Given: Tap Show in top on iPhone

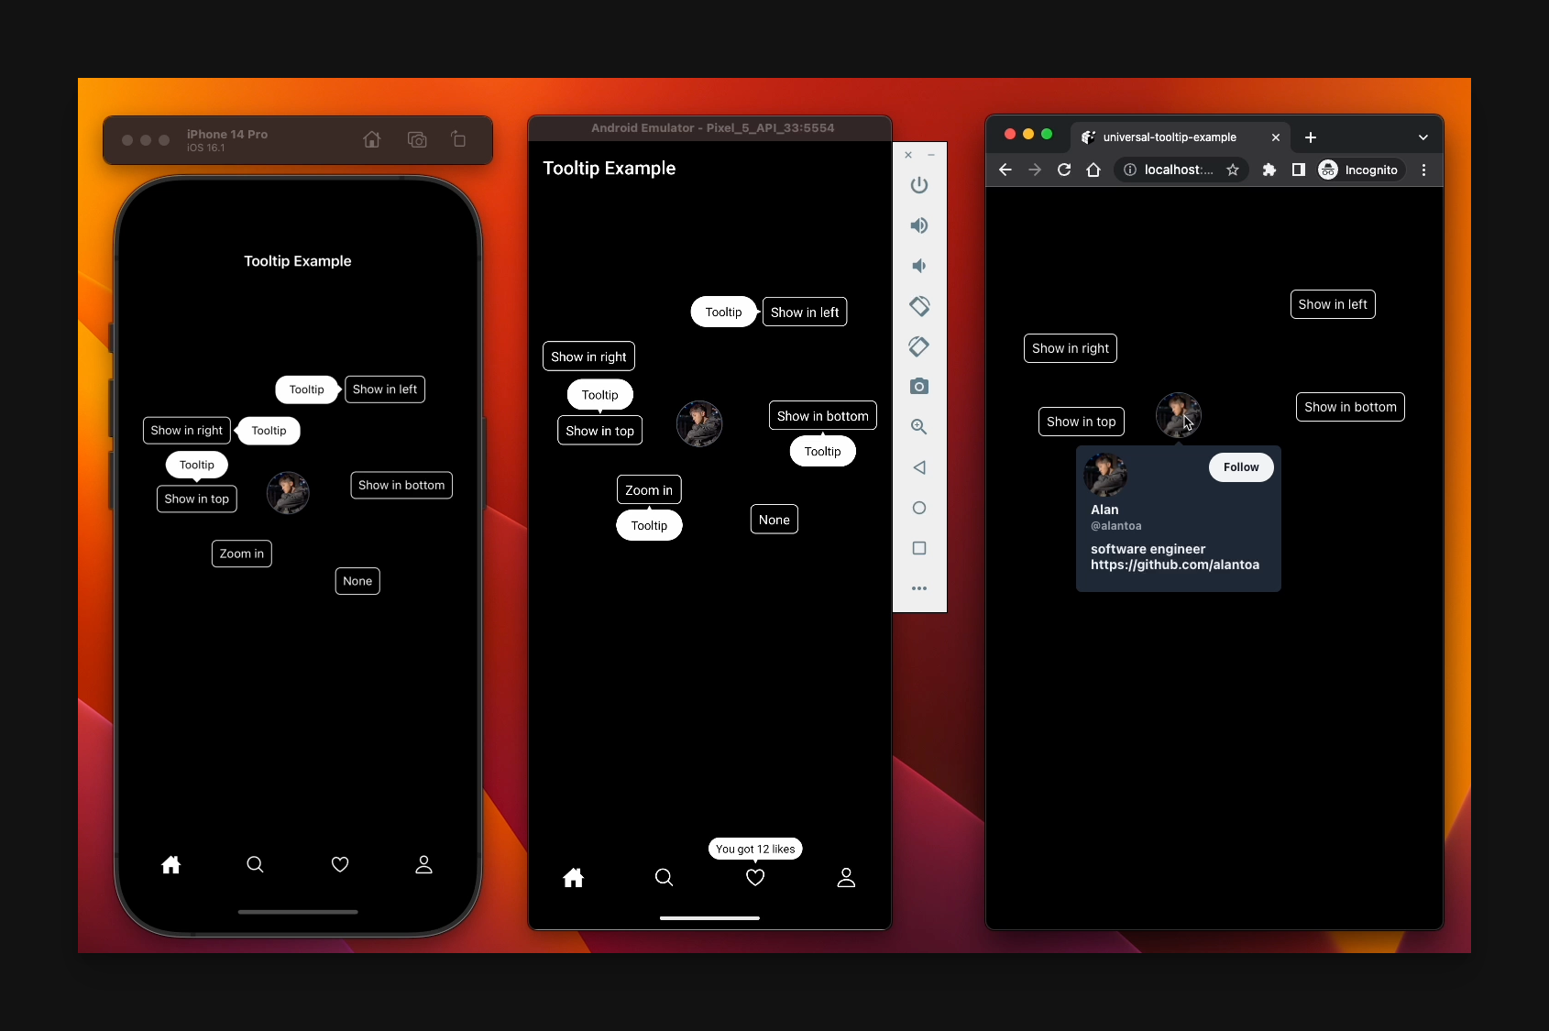Looking at the screenshot, I should pyautogui.click(x=197, y=499).
